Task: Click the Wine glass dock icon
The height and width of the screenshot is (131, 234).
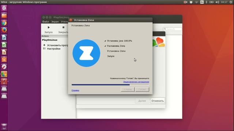Action: click(x=4, y=82)
